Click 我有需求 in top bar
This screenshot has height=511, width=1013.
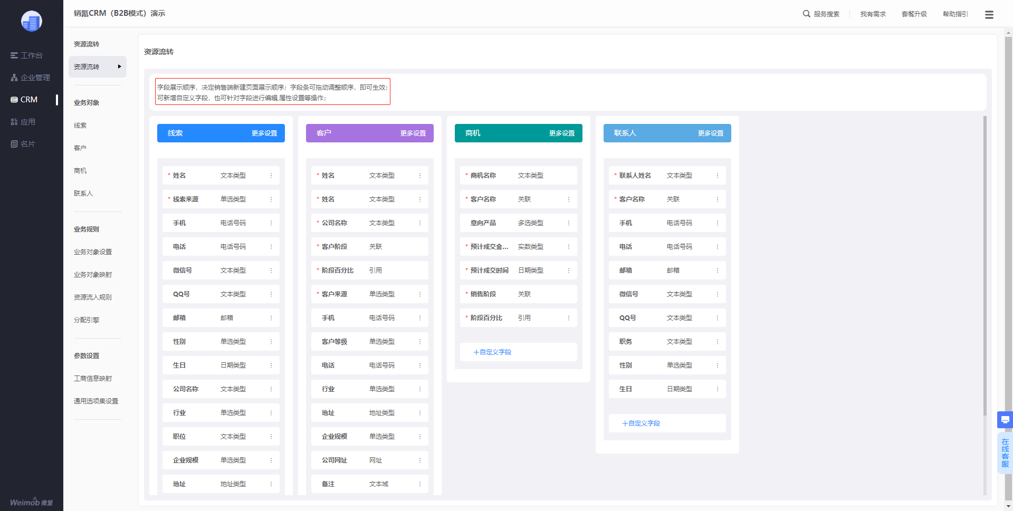[873, 14]
